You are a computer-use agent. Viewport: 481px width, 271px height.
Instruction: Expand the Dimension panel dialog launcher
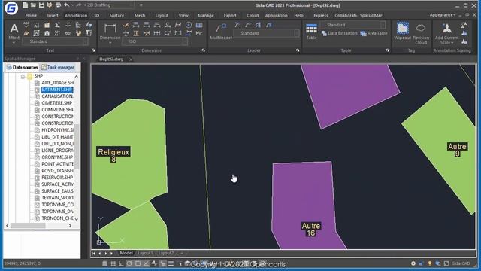204,50
